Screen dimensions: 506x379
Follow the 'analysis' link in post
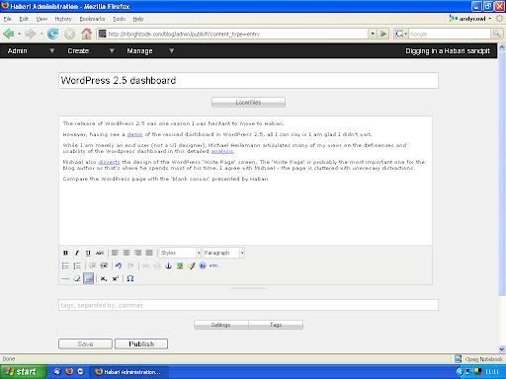tap(222, 151)
